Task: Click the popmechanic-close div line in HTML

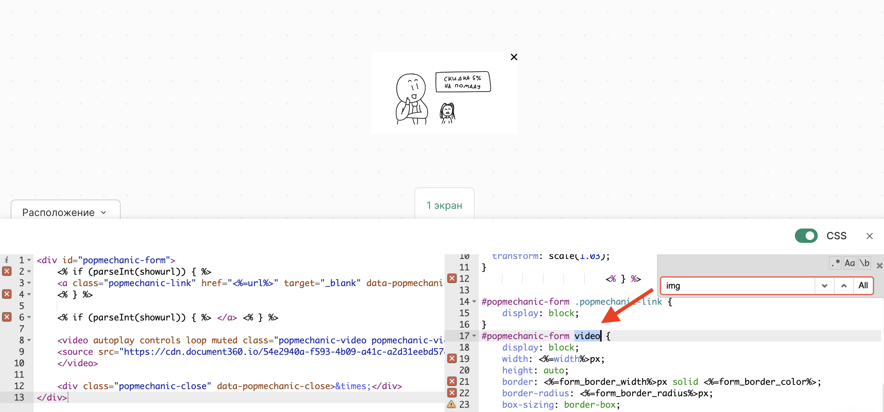Action: 229,386
